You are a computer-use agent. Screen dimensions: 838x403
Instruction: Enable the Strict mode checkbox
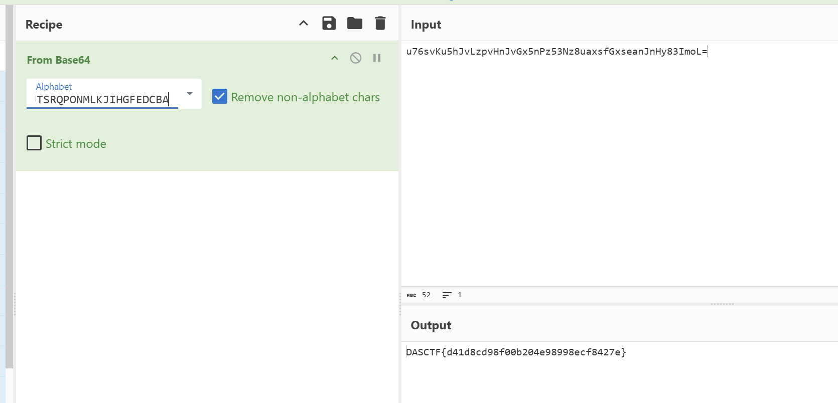pos(34,143)
